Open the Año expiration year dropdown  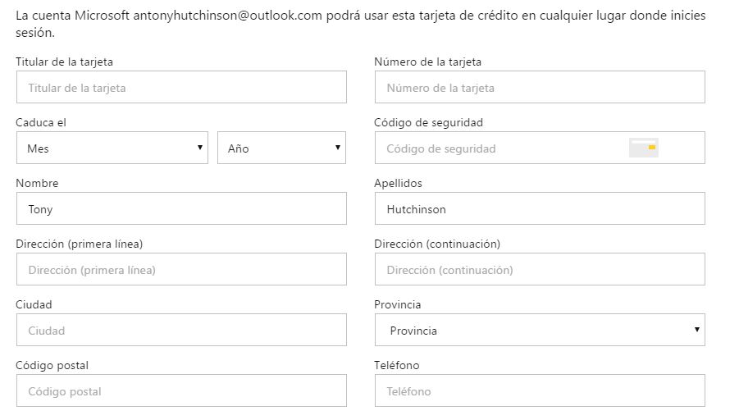tap(281, 148)
